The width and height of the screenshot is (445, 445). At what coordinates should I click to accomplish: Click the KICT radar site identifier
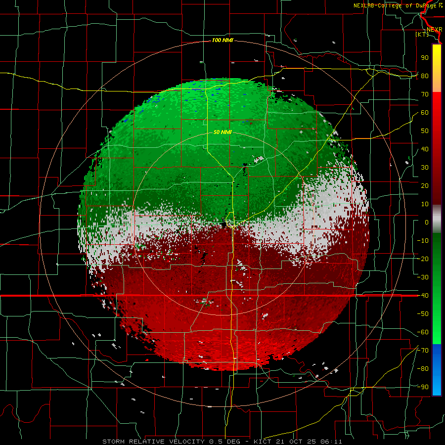point(263,442)
